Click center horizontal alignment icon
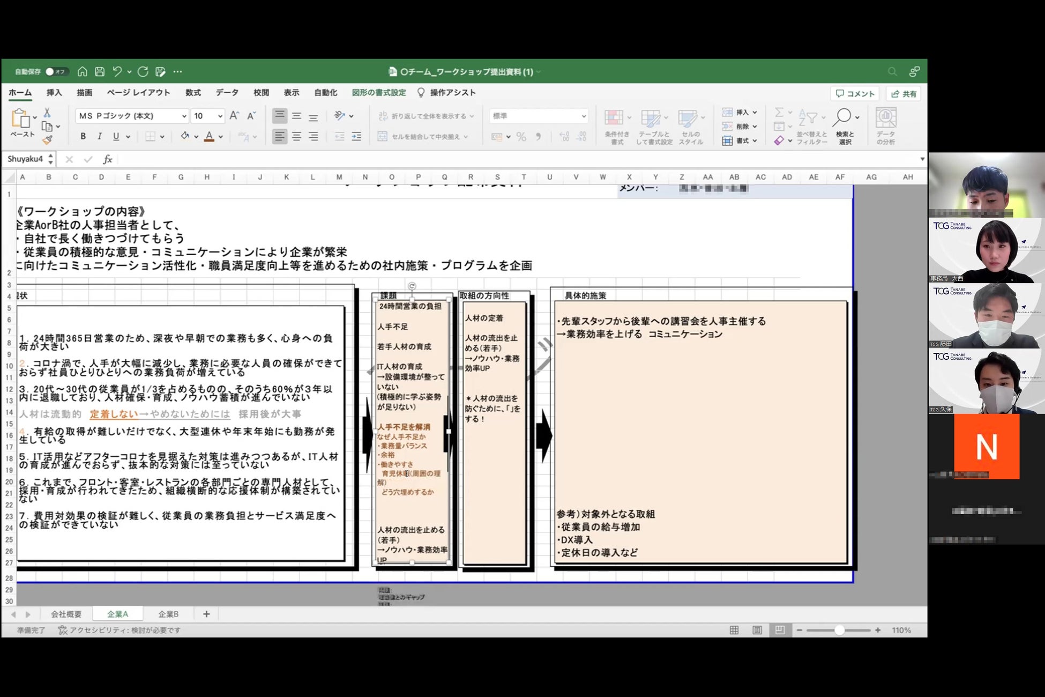The image size is (1045, 697). pos(296,137)
